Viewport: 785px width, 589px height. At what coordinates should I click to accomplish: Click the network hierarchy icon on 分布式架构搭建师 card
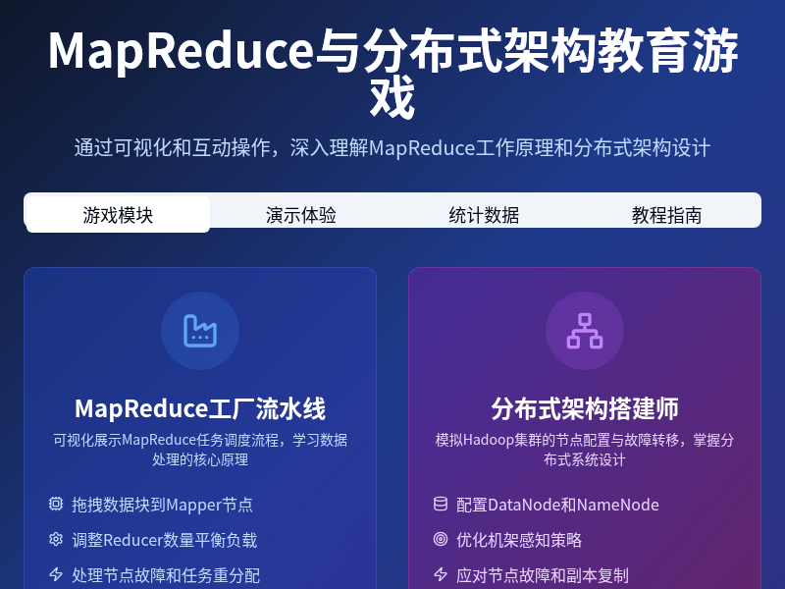click(584, 331)
